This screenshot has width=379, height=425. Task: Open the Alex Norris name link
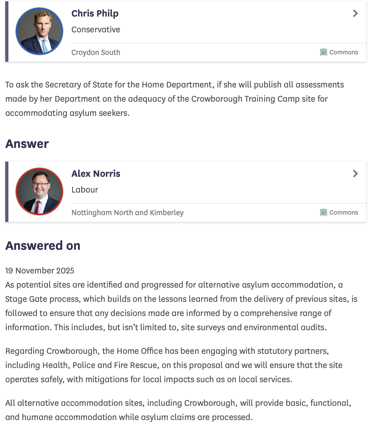(x=96, y=174)
